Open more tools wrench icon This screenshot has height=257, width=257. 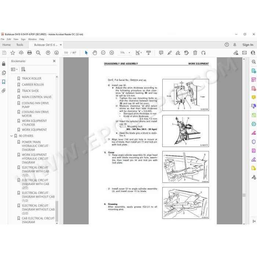[254, 177]
